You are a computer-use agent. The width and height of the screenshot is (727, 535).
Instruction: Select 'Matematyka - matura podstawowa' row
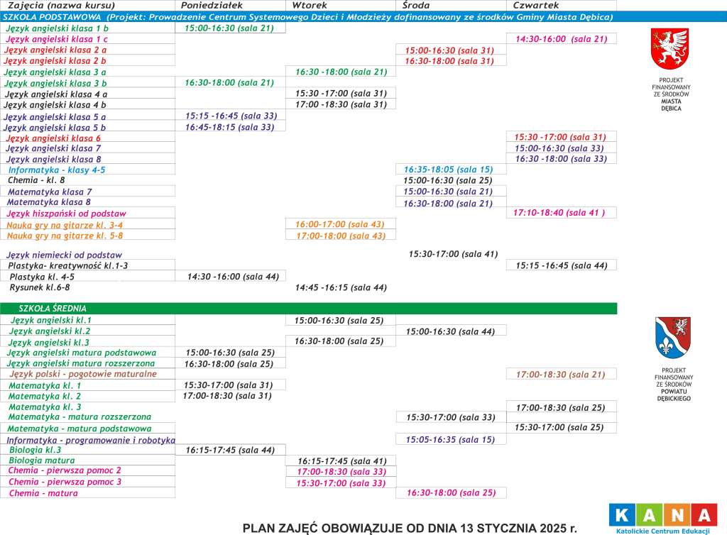click(80, 429)
